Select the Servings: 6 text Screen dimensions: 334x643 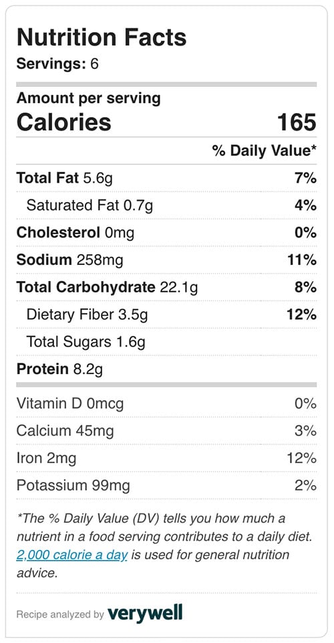57,64
